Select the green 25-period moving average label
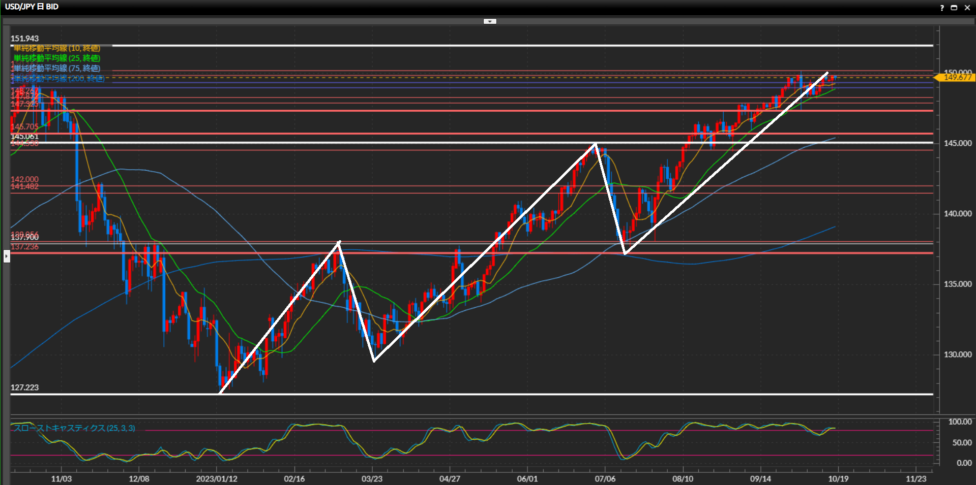This screenshot has height=485, width=976. coord(56,58)
